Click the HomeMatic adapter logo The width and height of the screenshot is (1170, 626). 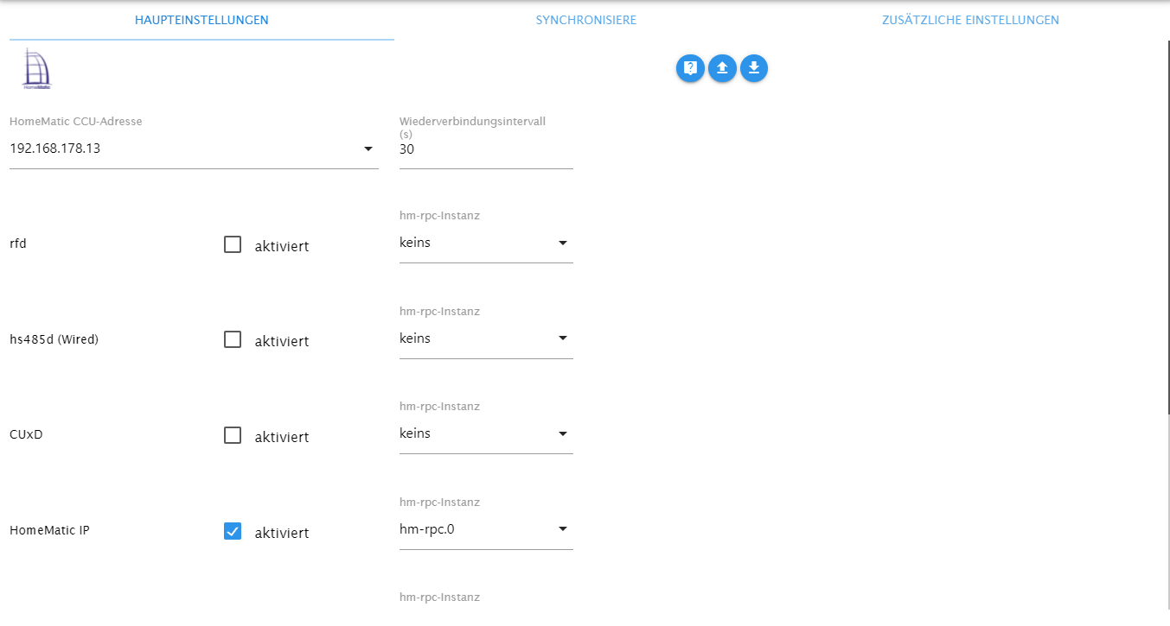pos(36,69)
